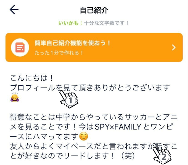Click the 自己紹介 page title
Screen dimensions: 188x165
tap(94, 10)
